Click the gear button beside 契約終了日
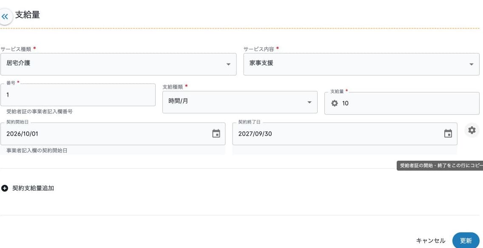The width and height of the screenshot is (483, 248). click(x=472, y=130)
